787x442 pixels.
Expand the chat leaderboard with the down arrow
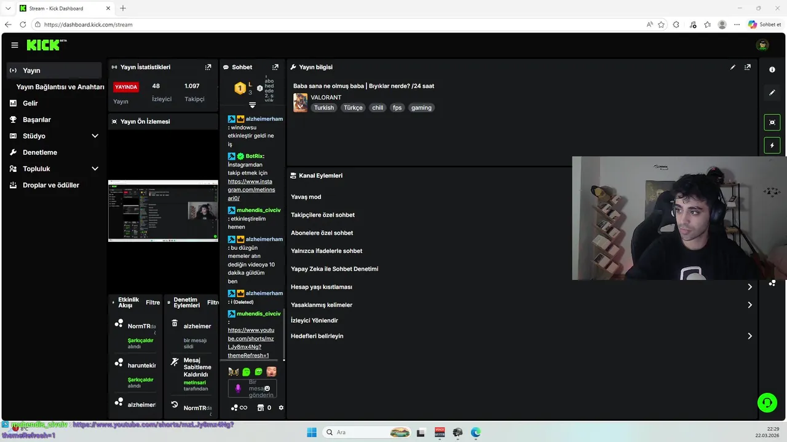[252, 106]
